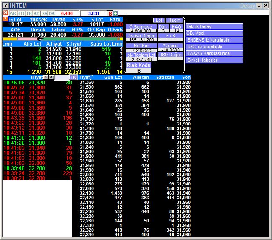
Task: Click the KD toolbar button
Action: coord(37,13)
